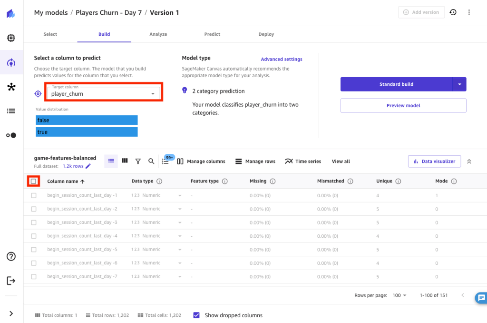
Task: Open the two-circle sidebar icon below the list icon
Action: pos(11,135)
